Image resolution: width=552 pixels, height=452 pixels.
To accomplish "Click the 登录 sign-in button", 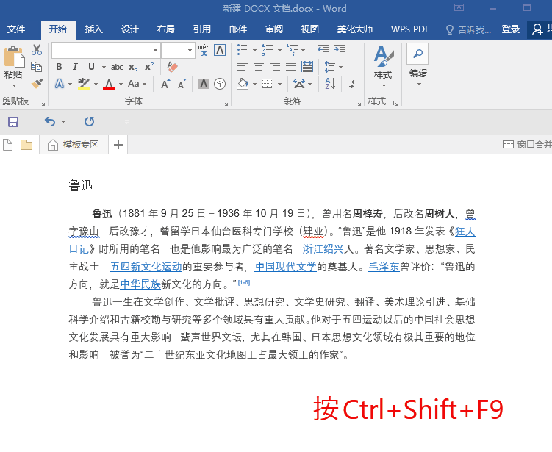I will 511,29.
